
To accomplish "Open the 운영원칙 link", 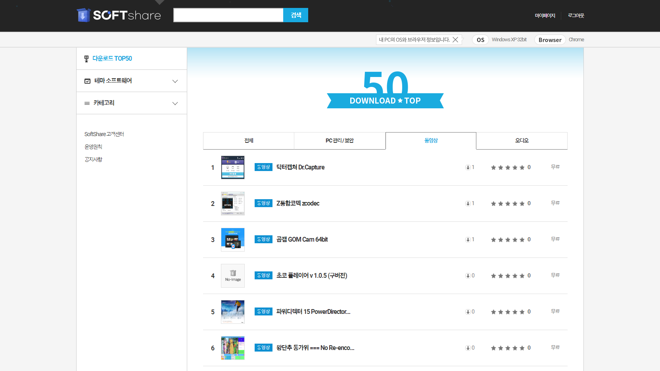I will pyautogui.click(x=93, y=147).
